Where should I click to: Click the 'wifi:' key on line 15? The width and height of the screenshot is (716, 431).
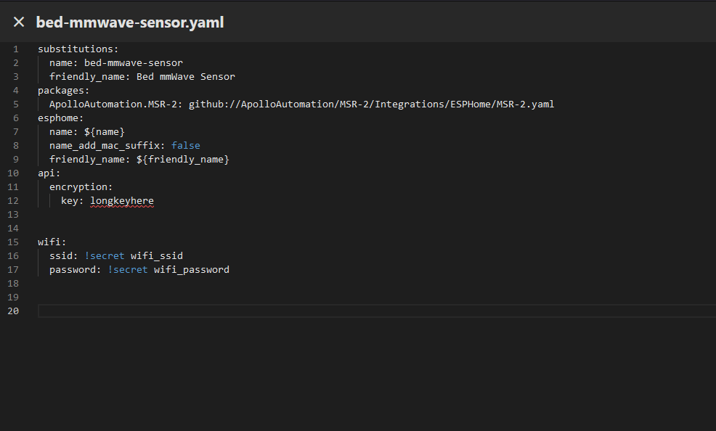tap(52, 242)
